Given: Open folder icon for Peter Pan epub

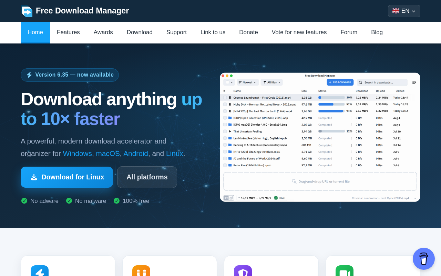Looking at the screenshot, I should click(x=230, y=165).
